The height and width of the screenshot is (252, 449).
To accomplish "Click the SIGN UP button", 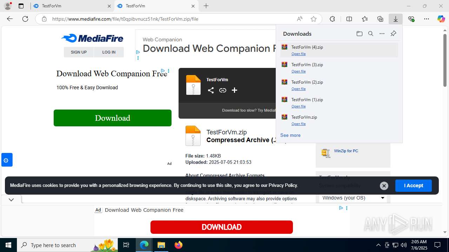I will coord(79,52).
